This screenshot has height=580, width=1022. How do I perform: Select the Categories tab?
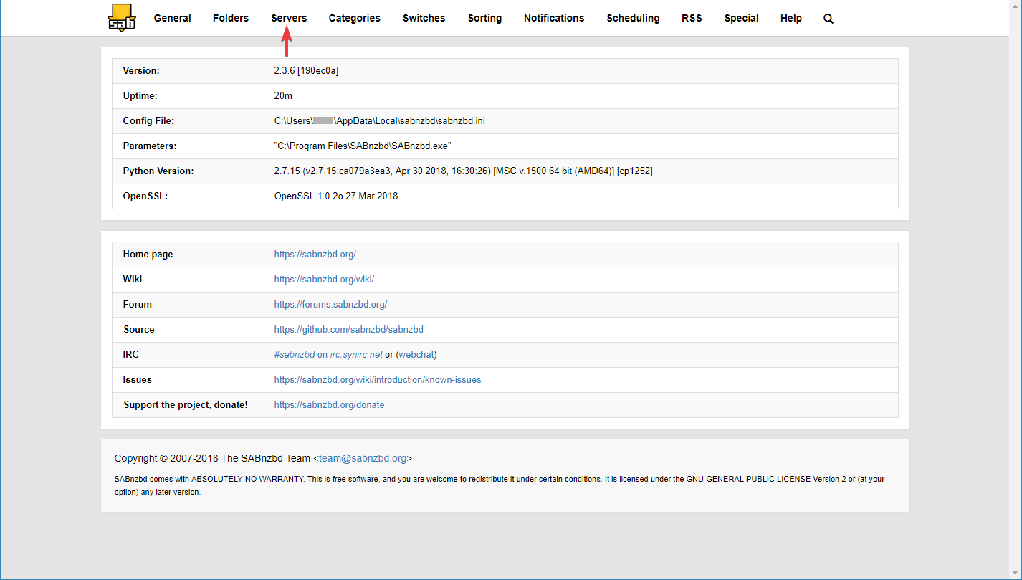point(355,18)
